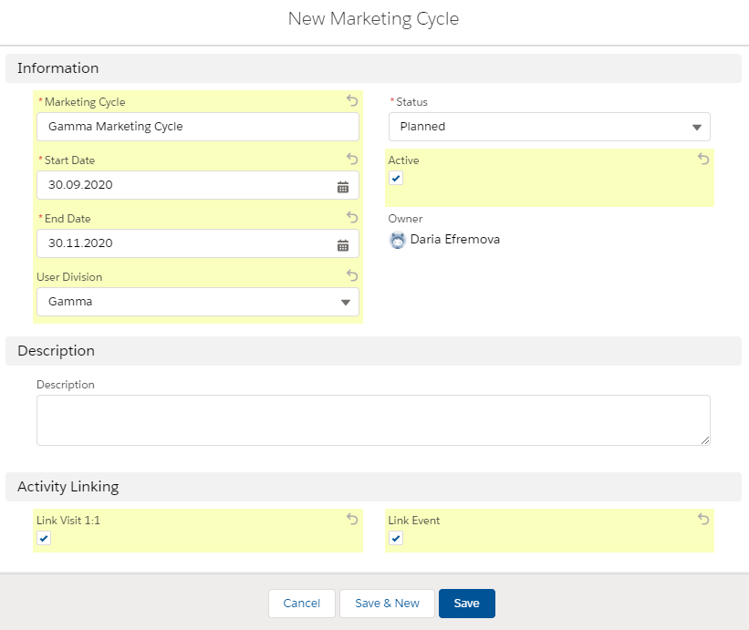749x630 pixels.
Task: Click the revert icon for Link Event
Action: (703, 519)
